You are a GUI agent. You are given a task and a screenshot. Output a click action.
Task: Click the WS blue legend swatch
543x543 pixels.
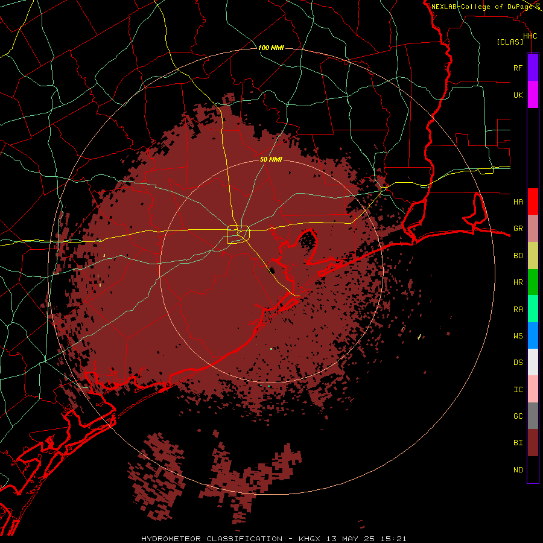click(533, 335)
